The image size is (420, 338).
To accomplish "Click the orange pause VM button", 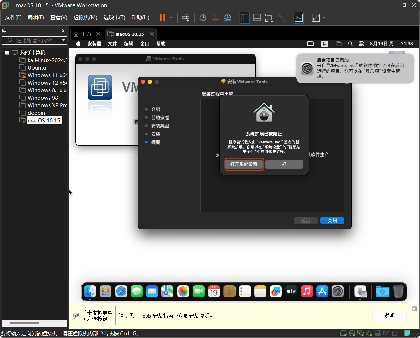I will pyautogui.click(x=162, y=17).
